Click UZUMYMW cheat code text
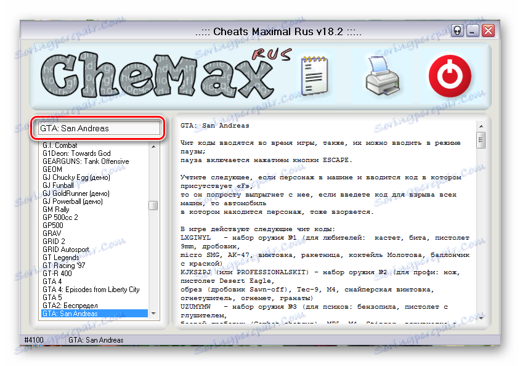 click(x=195, y=307)
